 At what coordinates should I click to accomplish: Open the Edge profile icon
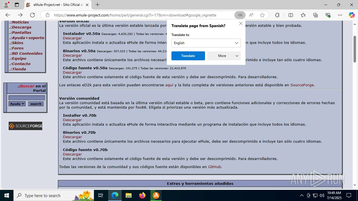pos(6,5)
